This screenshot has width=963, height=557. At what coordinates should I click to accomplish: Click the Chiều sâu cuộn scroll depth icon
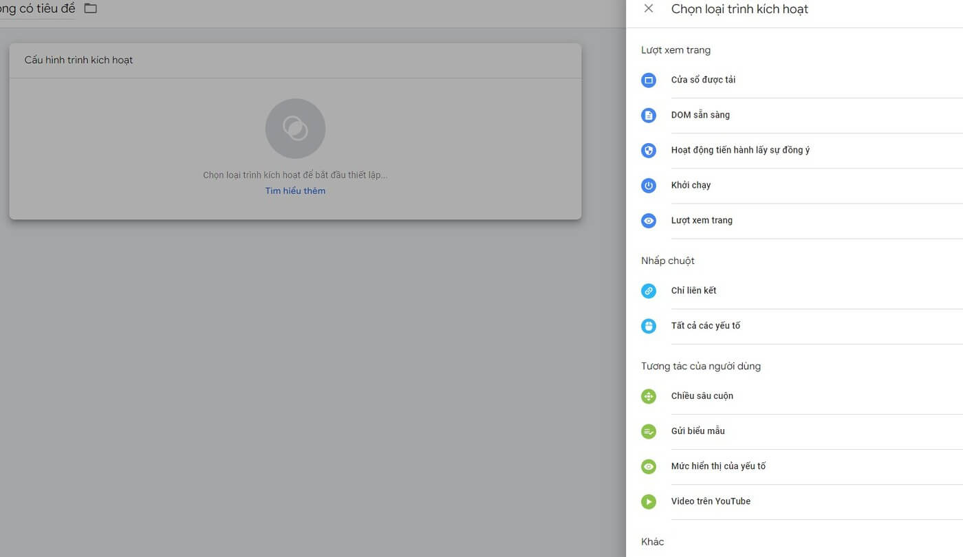pyautogui.click(x=648, y=395)
